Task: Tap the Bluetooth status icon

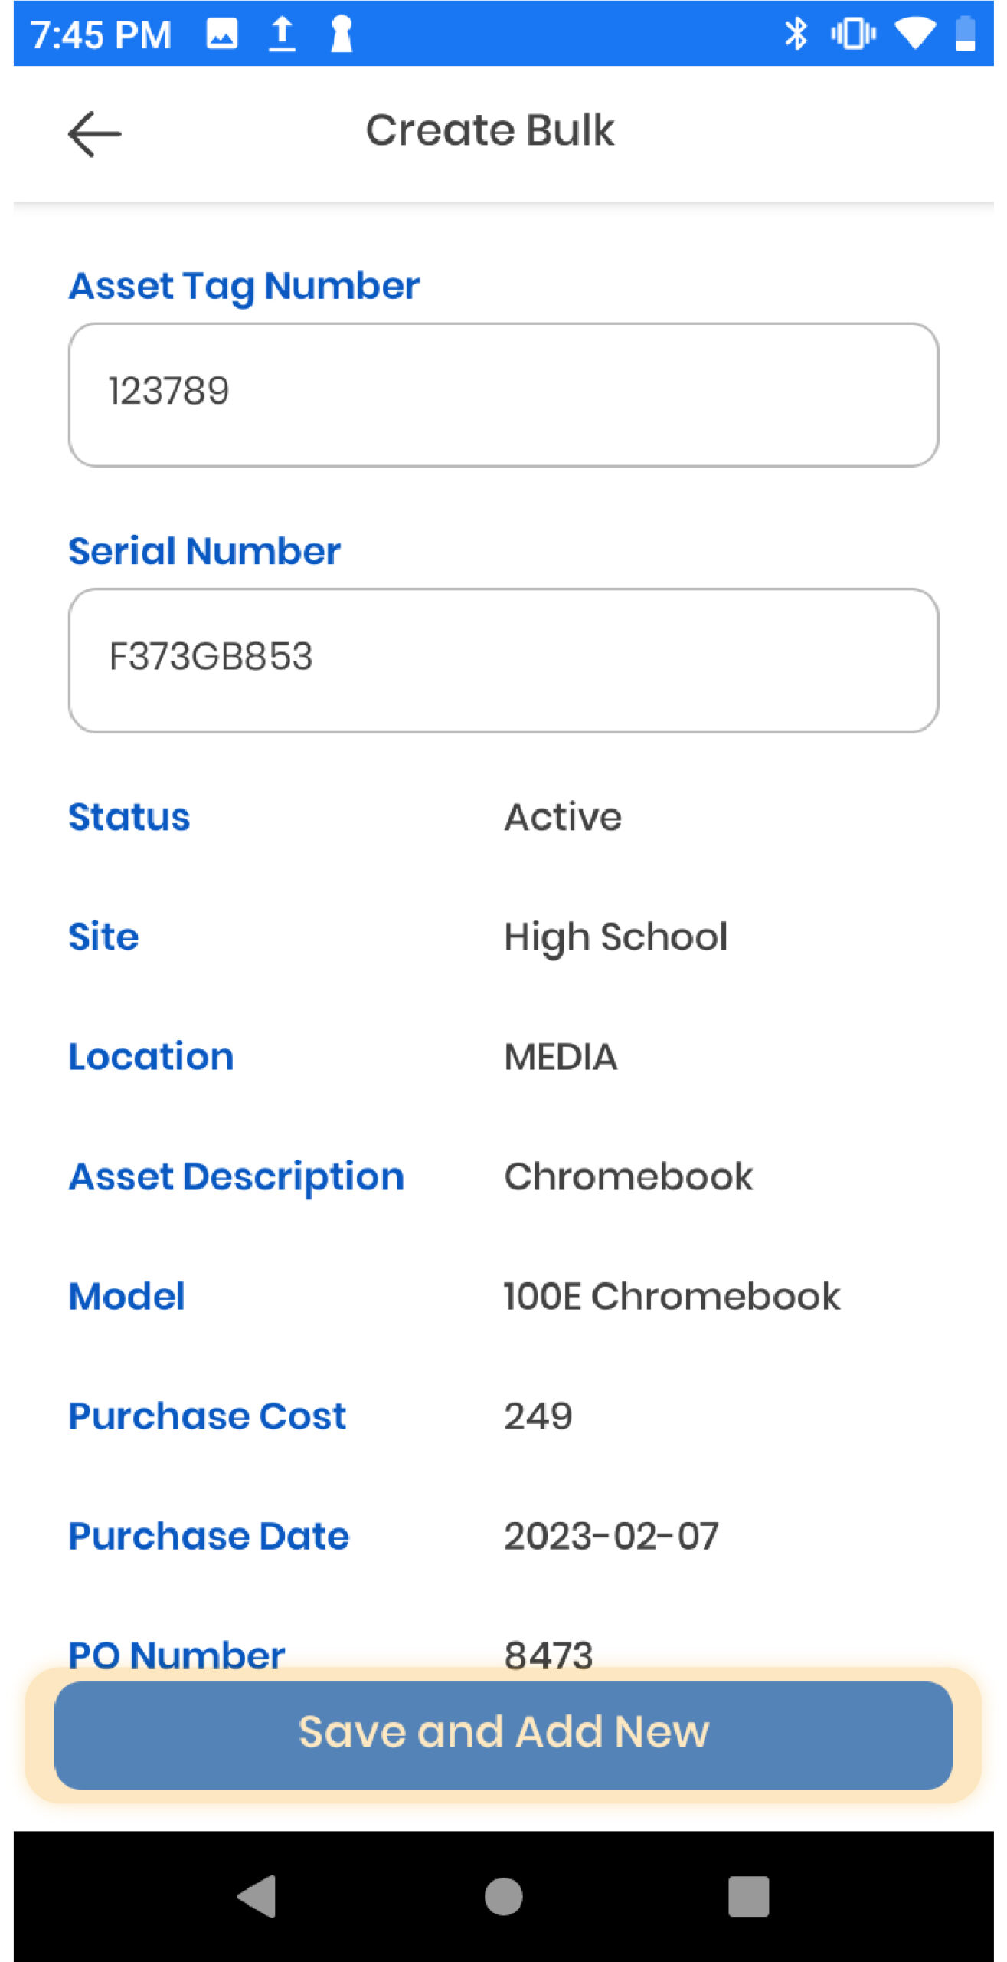Action: [796, 34]
